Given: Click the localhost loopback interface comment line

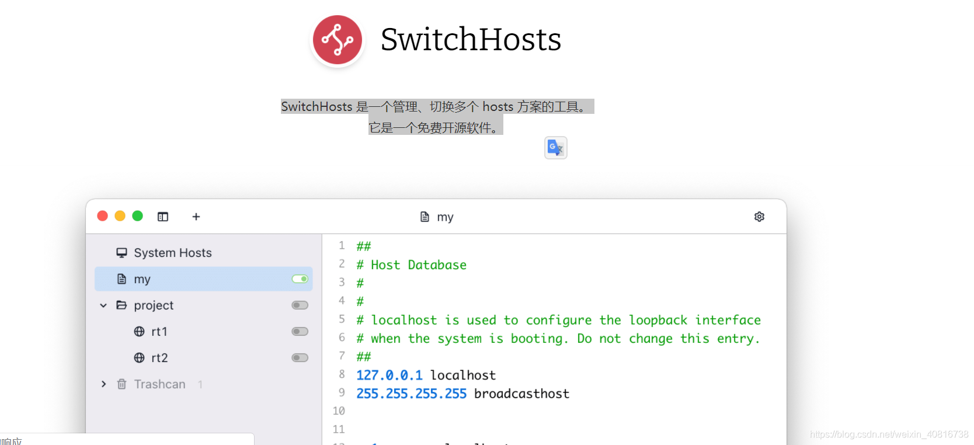Looking at the screenshot, I should (x=559, y=320).
